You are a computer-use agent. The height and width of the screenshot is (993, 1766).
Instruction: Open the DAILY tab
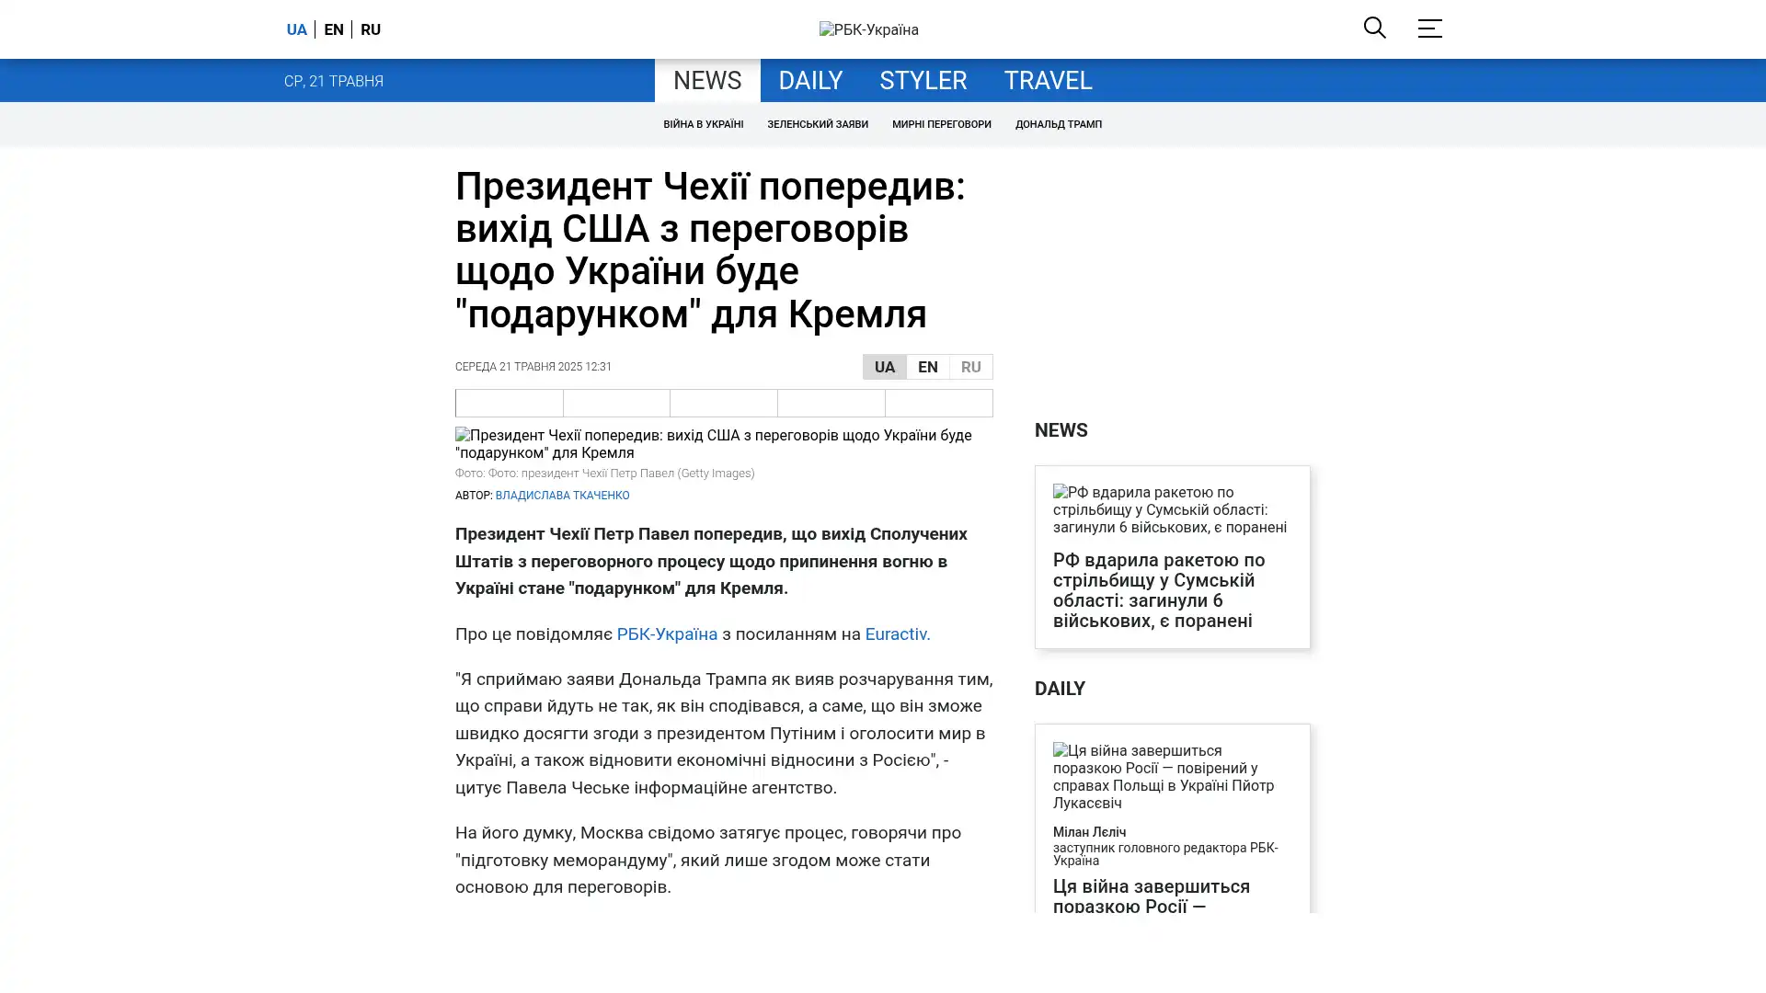click(x=809, y=81)
